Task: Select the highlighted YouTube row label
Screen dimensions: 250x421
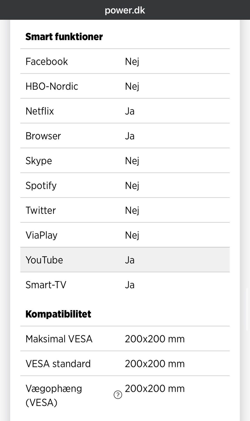Action: point(44,260)
